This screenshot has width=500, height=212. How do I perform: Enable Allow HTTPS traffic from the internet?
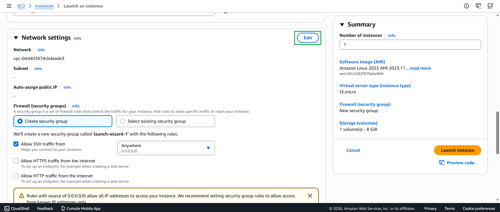[16, 161]
